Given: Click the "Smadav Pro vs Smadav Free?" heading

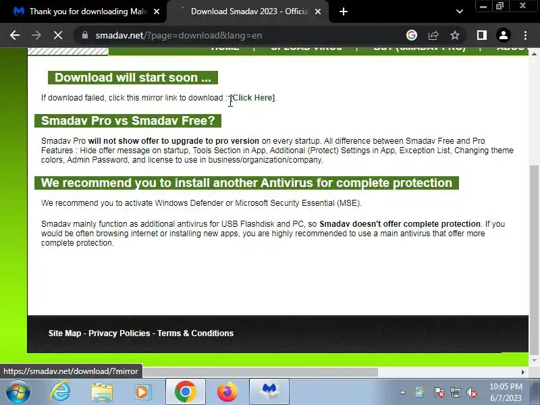Looking at the screenshot, I should tap(128, 121).
